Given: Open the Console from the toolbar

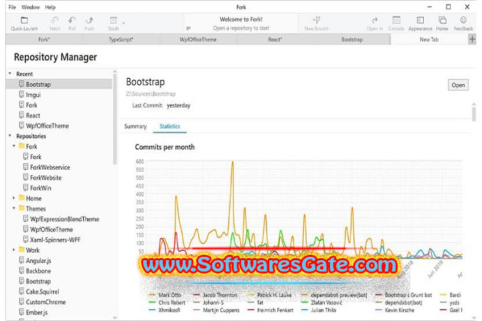Looking at the screenshot, I should coord(396,23).
